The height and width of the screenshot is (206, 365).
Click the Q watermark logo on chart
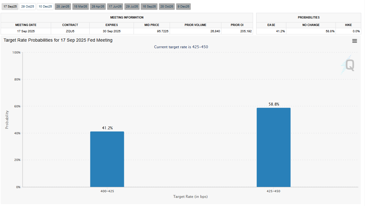tap(348, 65)
